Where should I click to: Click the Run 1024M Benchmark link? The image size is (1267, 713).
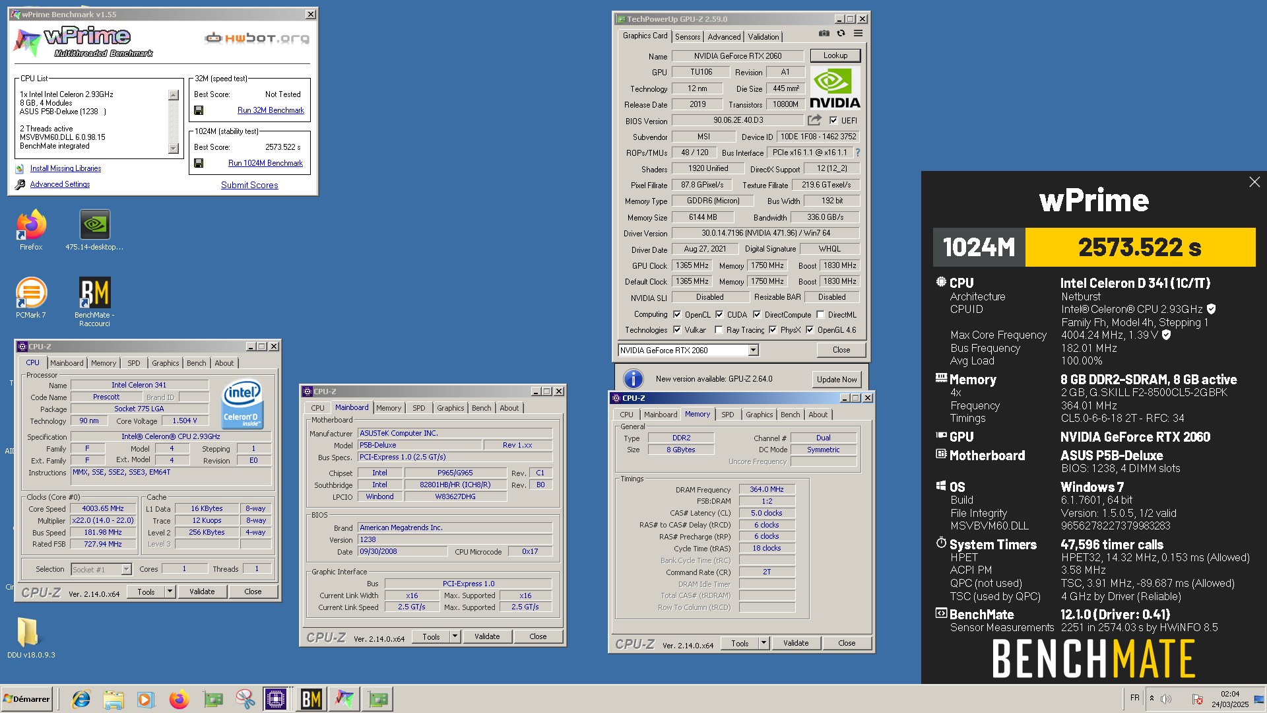(x=265, y=163)
